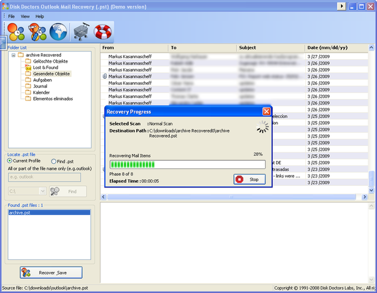Open the Help menu
This screenshot has height=293, width=377.
click(x=40, y=16)
